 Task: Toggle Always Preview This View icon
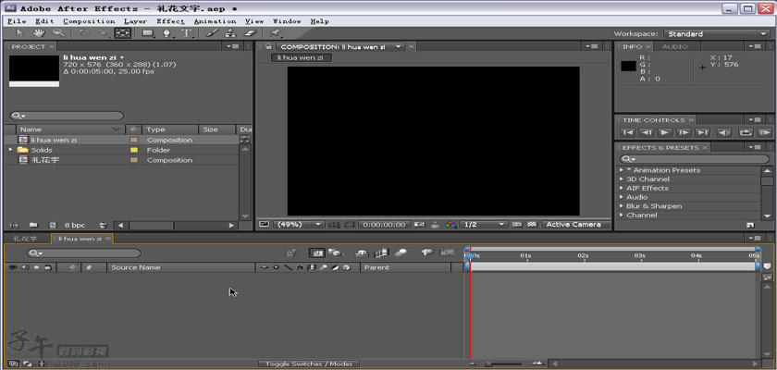(265, 225)
